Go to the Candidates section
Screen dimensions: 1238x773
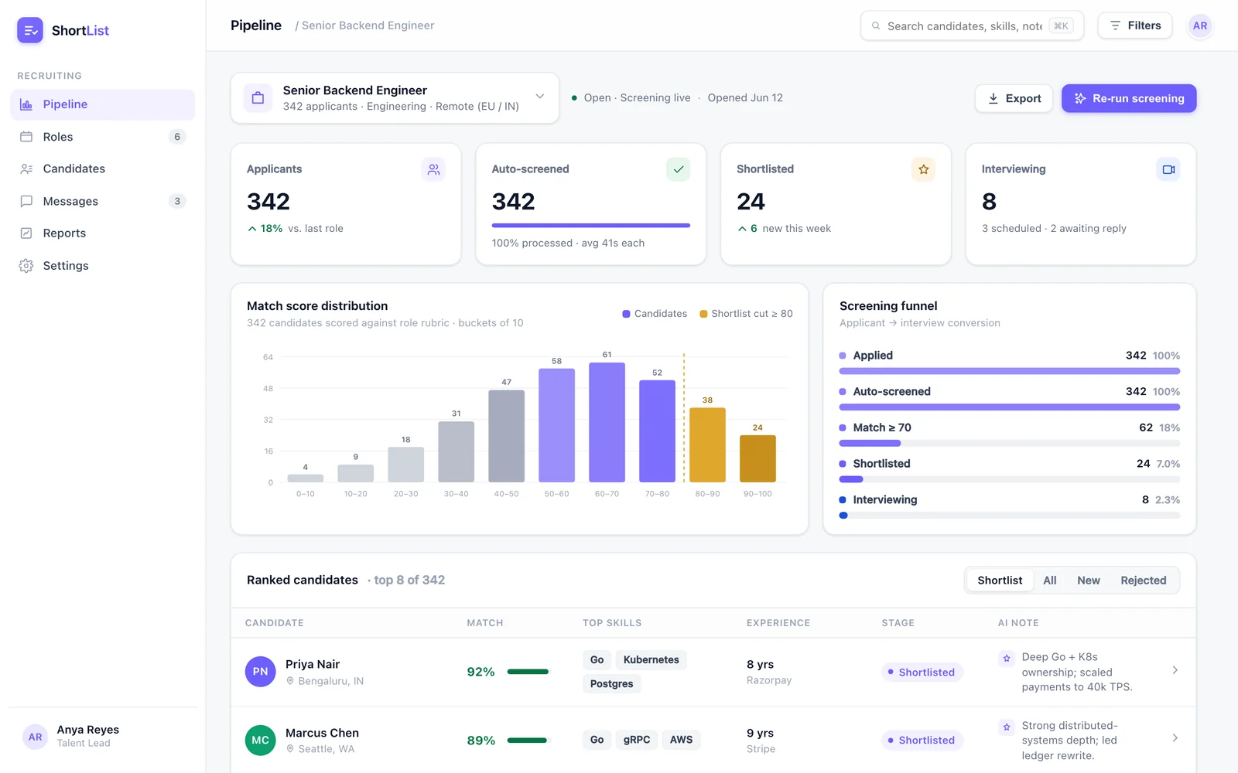tap(103, 169)
